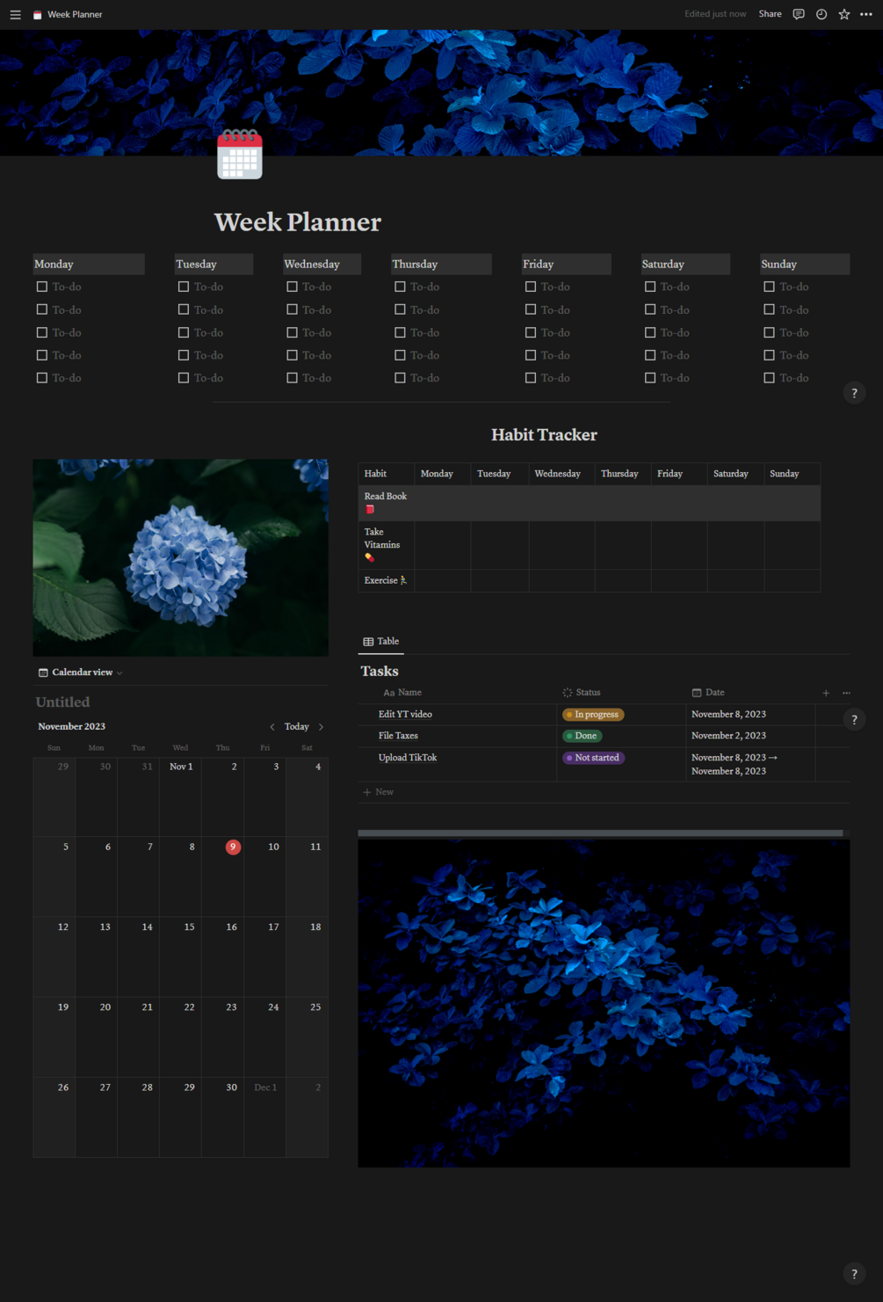Check the first Saturday To-do box
This screenshot has height=1302, width=883.
tap(650, 287)
